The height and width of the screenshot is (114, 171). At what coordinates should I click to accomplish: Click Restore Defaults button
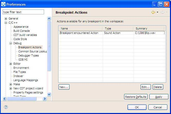coord(136,97)
